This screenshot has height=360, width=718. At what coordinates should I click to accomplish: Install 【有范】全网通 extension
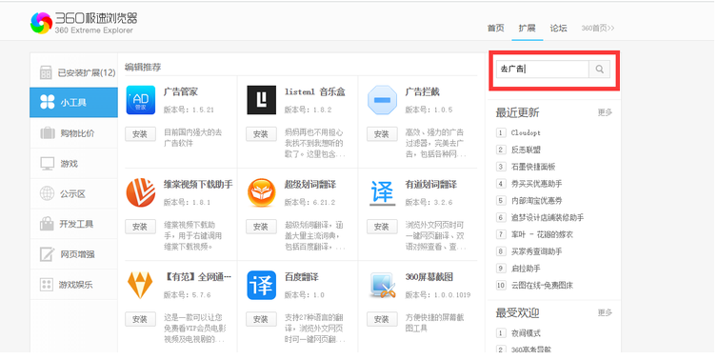(140, 319)
